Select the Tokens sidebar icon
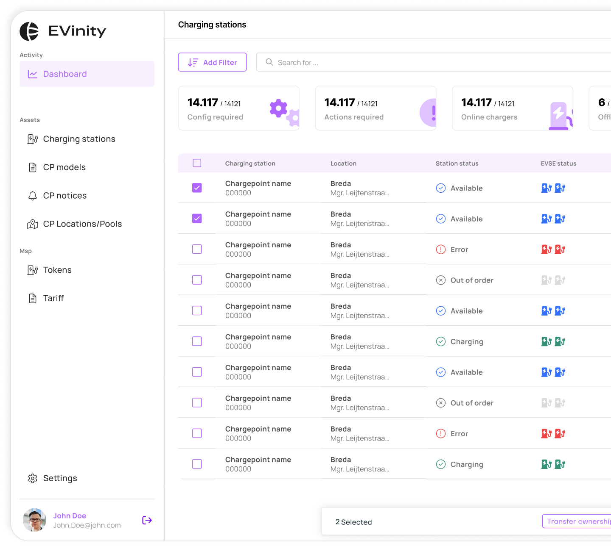 33,270
